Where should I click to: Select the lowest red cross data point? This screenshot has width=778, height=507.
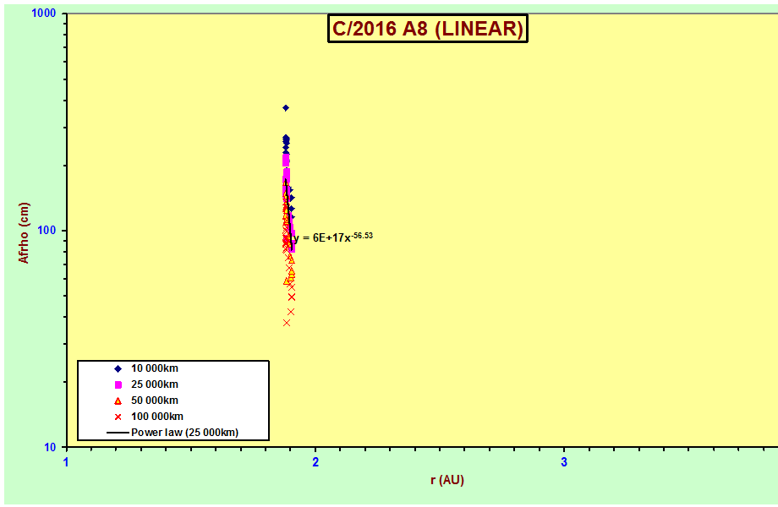tap(287, 323)
